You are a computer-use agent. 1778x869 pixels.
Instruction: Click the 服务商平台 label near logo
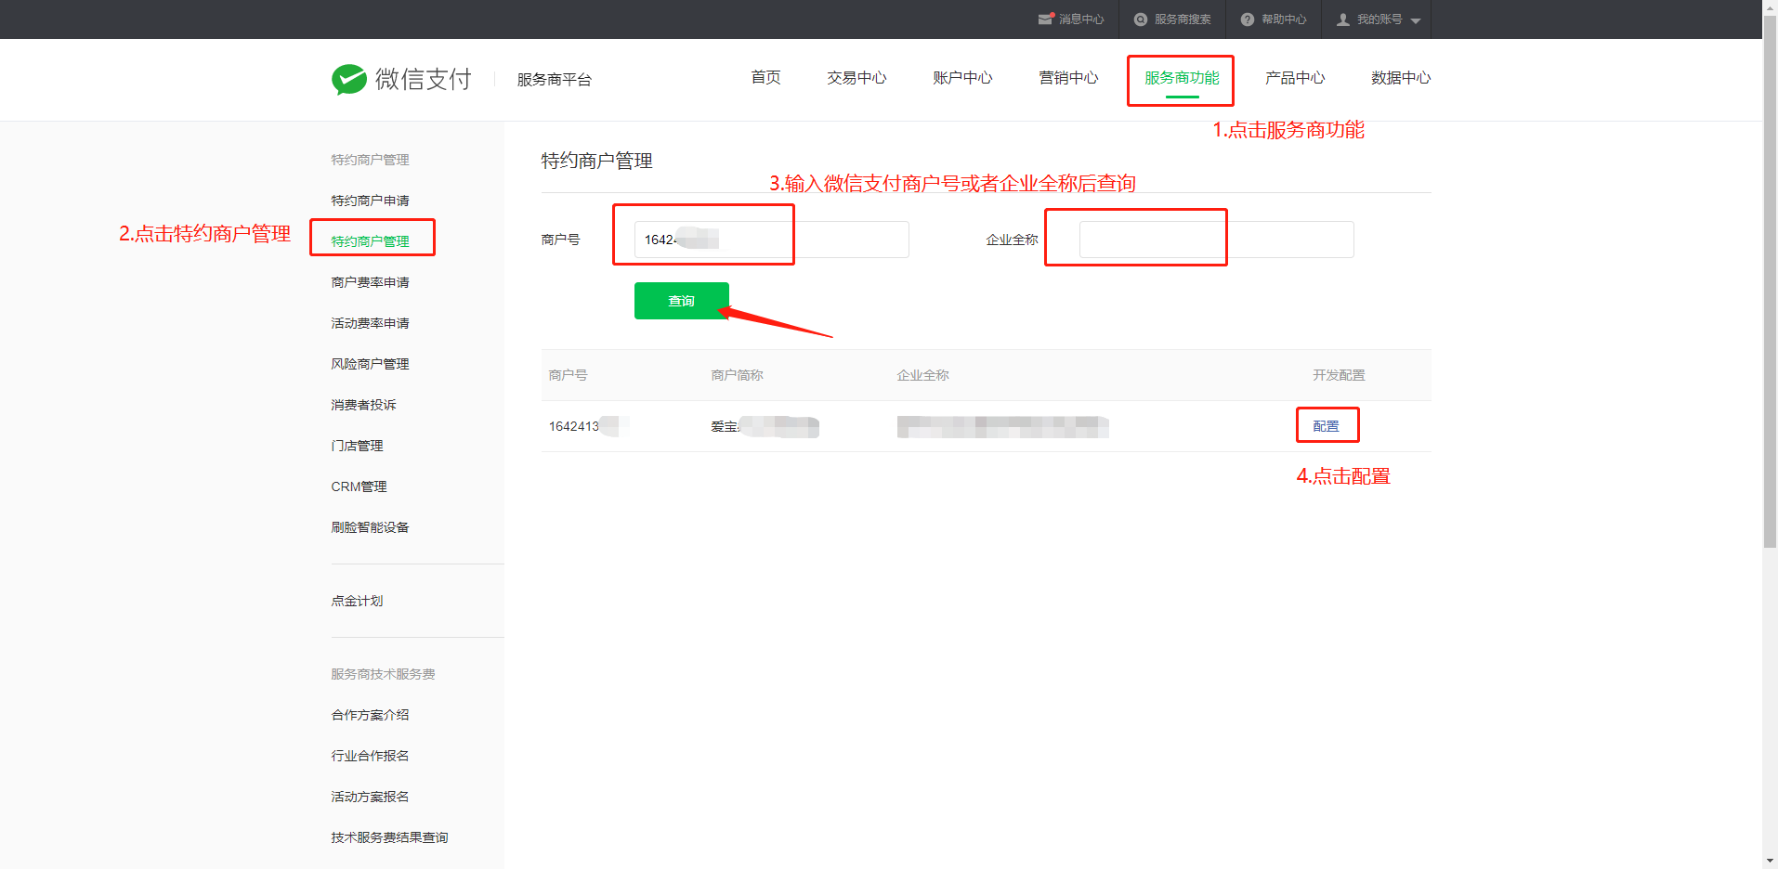pyautogui.click(x=555, y=80)
